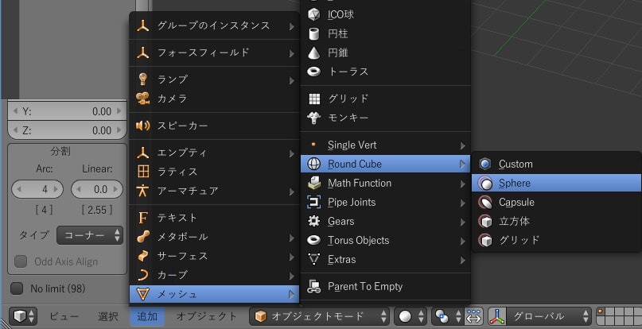Click the Gears cog icon
642x329 pixels.
click(x=314, y=222)
